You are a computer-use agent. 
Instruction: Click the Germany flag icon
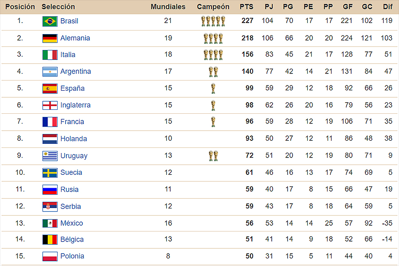(50, 39)
